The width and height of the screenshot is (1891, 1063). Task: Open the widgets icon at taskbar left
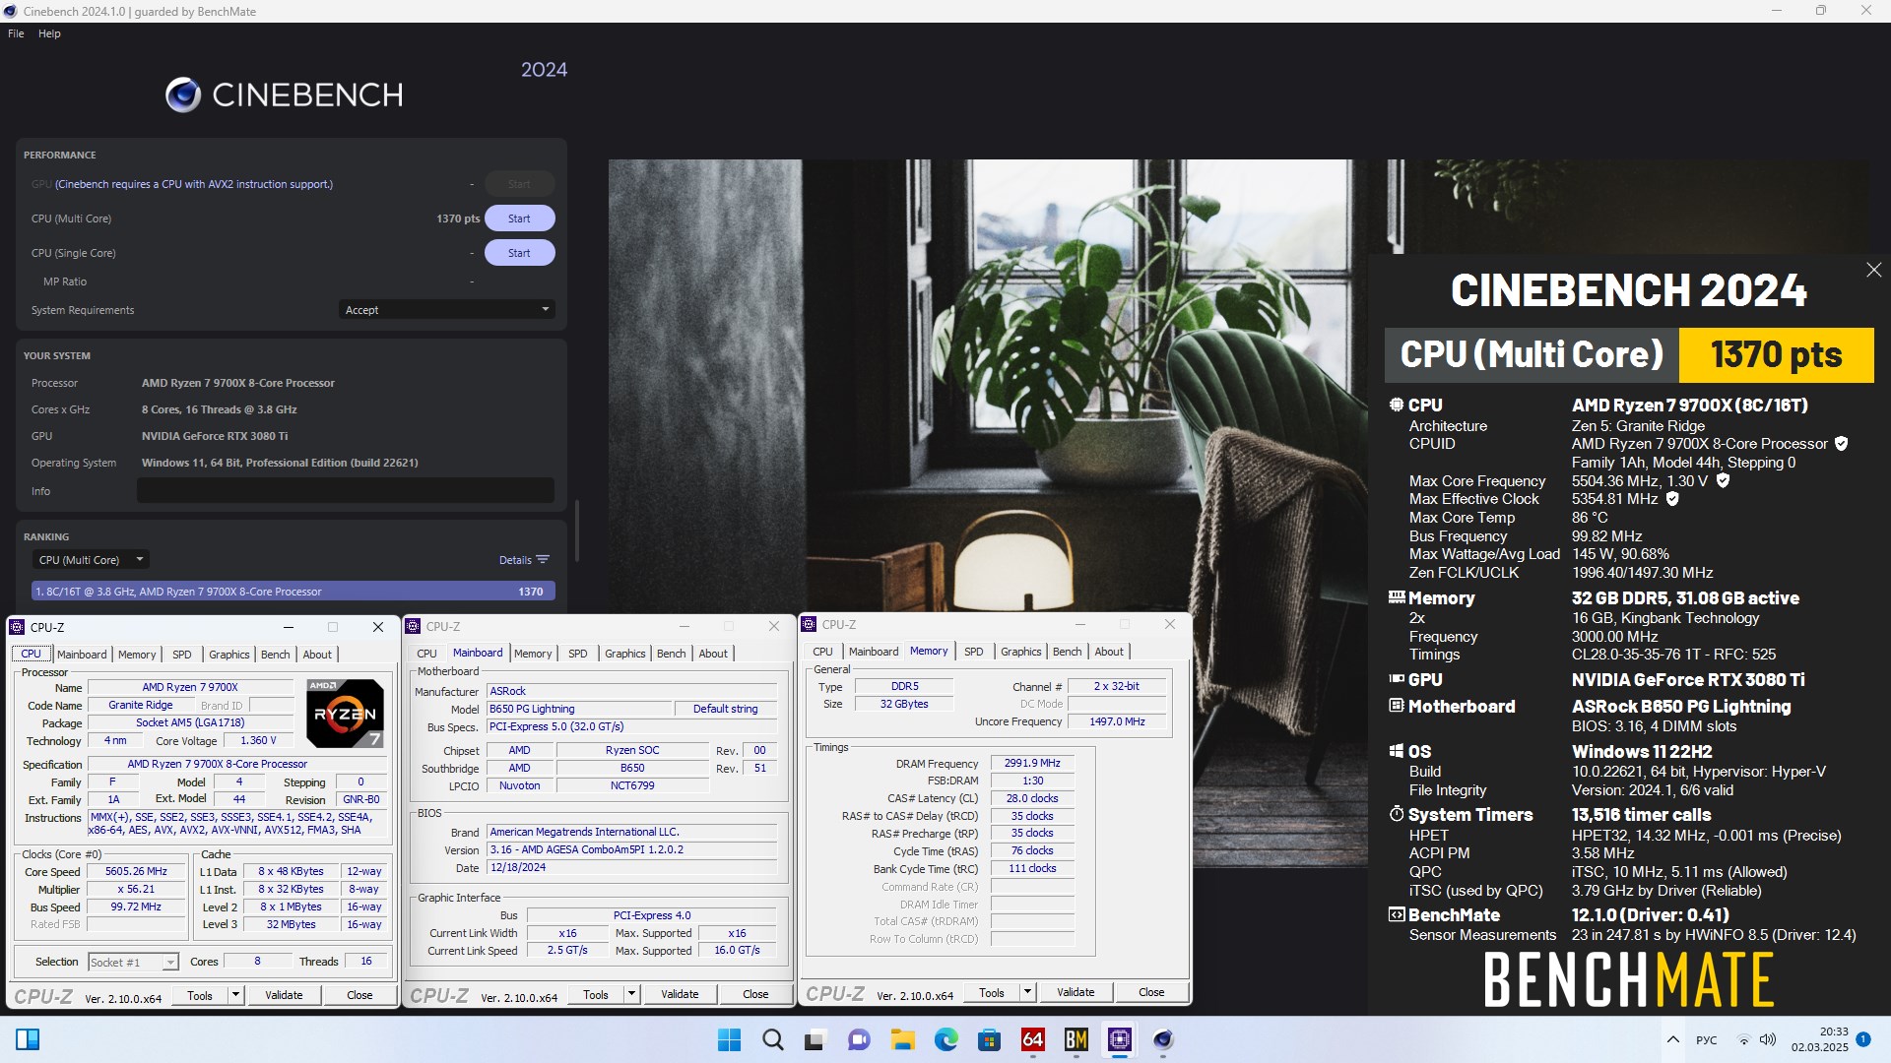coord(28,1039)
